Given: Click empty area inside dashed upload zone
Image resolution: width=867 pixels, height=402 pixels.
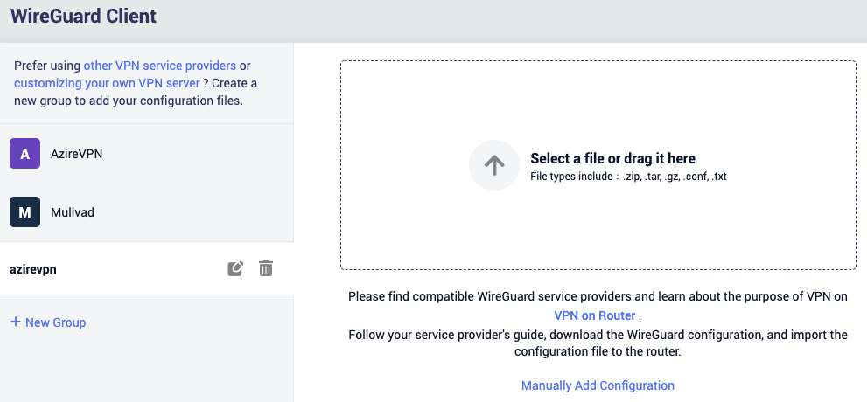Looking at the screenshot, I should (598, 232).
